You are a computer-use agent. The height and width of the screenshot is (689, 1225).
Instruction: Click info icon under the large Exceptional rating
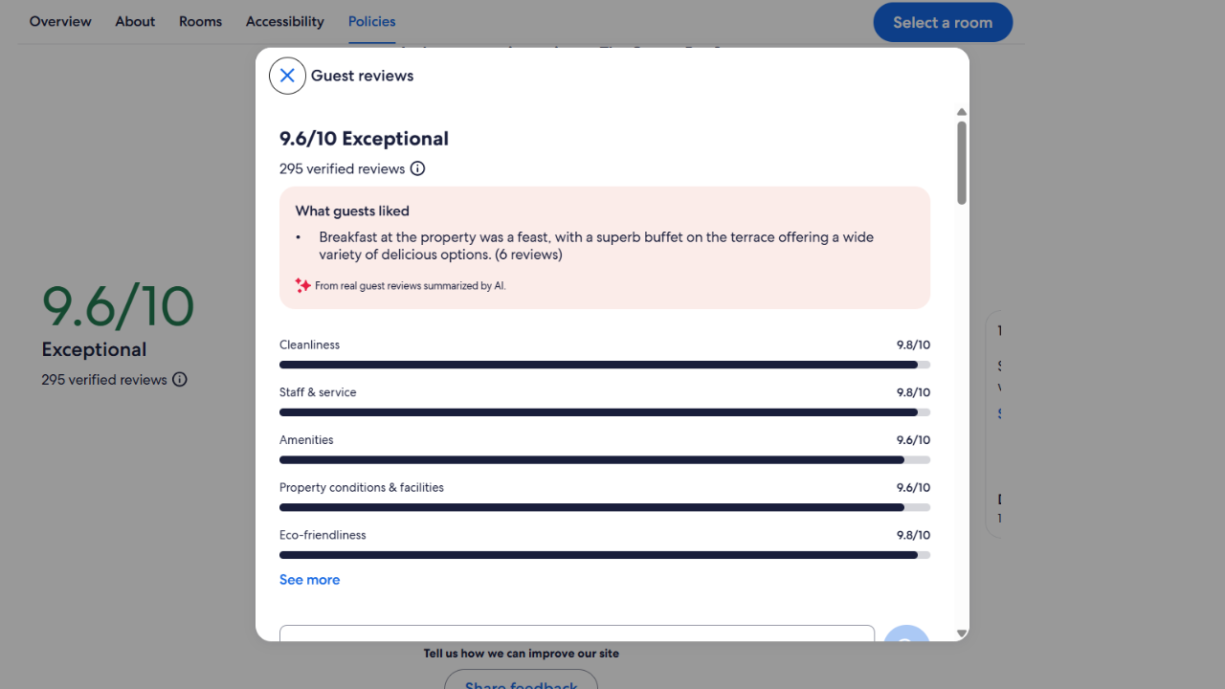[x=180, y=379]
